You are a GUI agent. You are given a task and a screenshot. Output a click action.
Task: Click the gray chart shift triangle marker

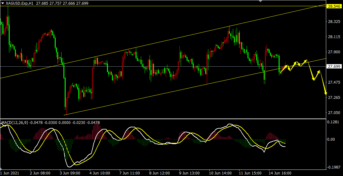261,2
